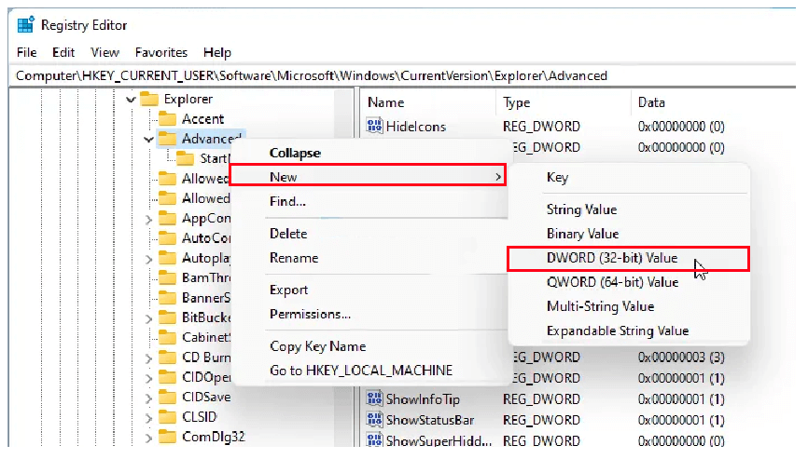This screenshot has width=808, height=459.
Task: Click the Advanced folder icon
Action: coord(167,139)
